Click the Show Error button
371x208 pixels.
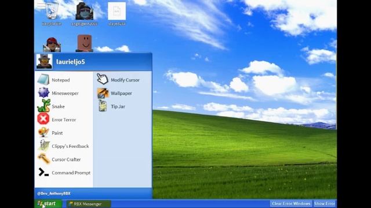point(325,203)
